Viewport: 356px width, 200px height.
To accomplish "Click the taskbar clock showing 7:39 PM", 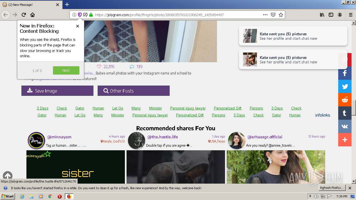I will point(342,196).
